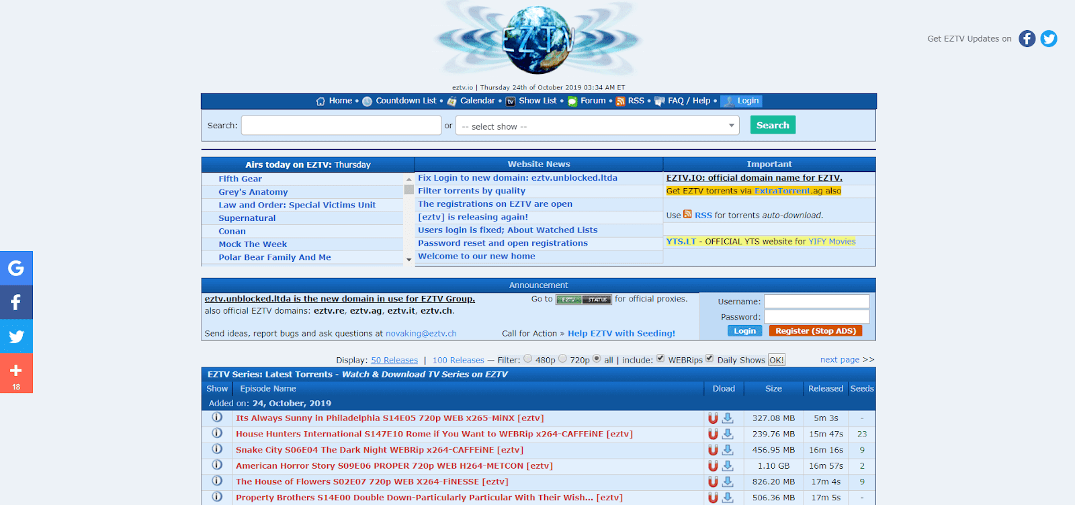1075x505 pixels.
Task: Click magnet link for Snake City
Action: [x=713, y=450]
